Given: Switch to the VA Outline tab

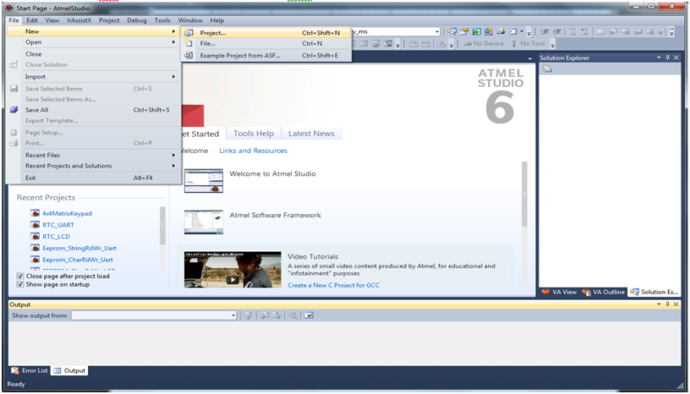Looking at the screenshot, I should 603,292.
